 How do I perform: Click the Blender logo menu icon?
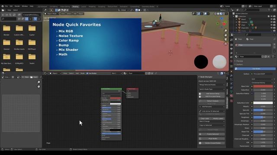pyautogui.click(x=3, y=6)
